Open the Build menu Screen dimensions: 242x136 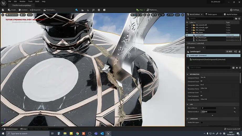click(x=37, y=1)
